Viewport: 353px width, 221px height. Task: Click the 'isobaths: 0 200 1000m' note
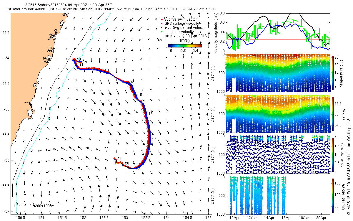[x=34, y=206]
